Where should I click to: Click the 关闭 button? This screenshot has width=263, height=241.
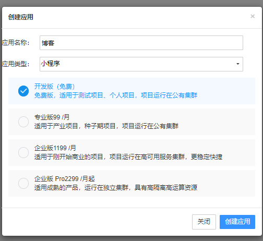[204, 222]
